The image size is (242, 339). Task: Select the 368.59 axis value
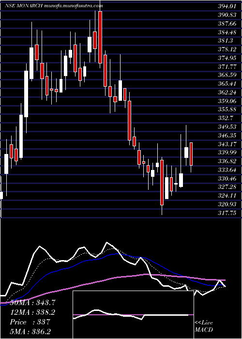[x=227, y=75]
